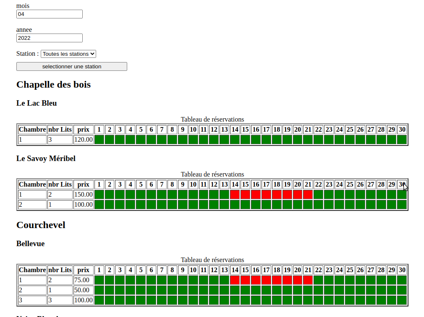Click the prix header in Le Lac Bleu table

pyautogui.click(x=83, y=130)
